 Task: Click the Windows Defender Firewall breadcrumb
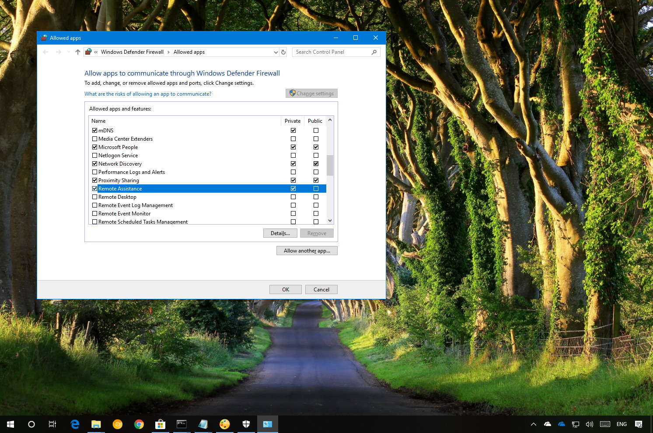[x=132, y=52]
